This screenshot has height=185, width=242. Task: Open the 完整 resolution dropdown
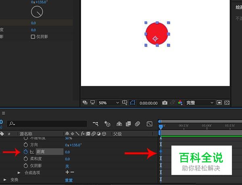coord(200,103)
